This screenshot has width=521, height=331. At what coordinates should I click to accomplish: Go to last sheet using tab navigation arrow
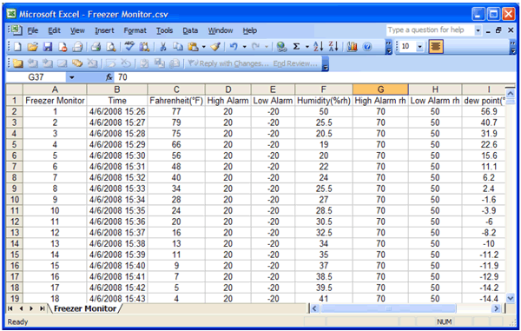(42, 308)
